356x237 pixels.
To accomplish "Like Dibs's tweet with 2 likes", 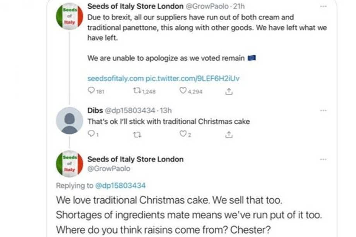I will point(183,134).
